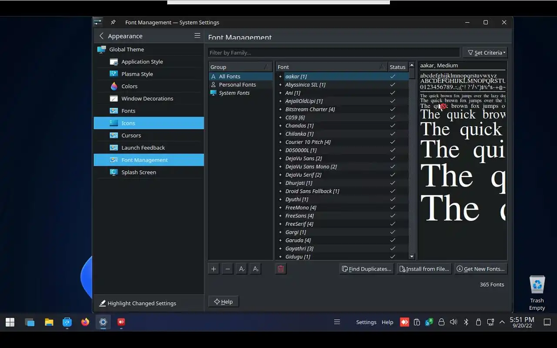Click the network display tray icon
This screenshot has height=348, width=557.
coord(490,322)
